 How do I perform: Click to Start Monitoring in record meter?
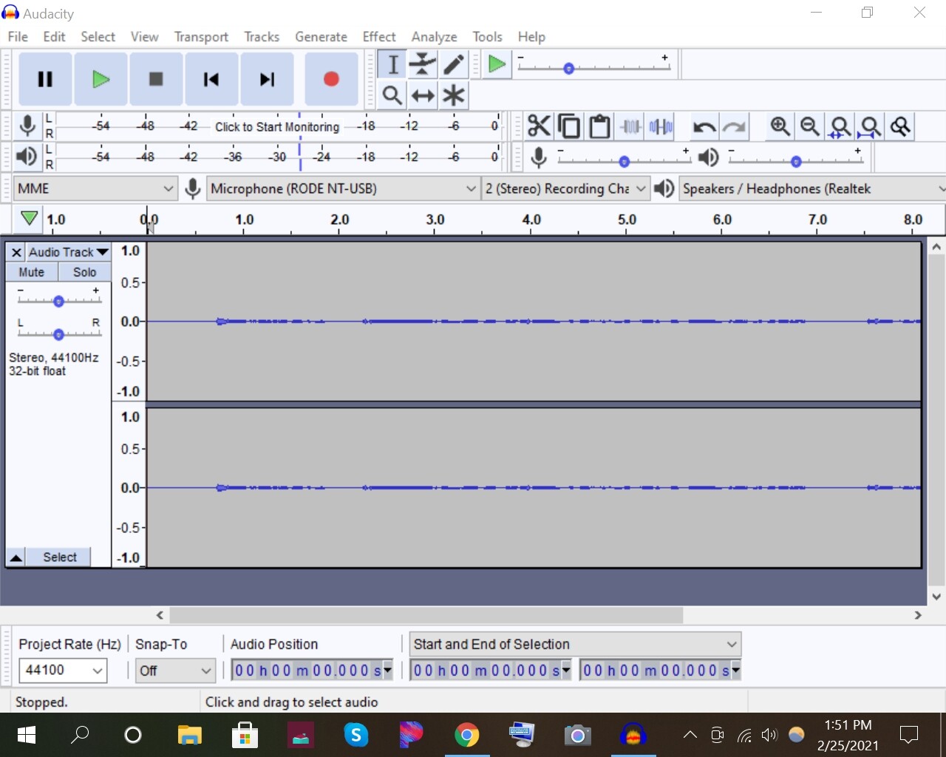point(277,126)
